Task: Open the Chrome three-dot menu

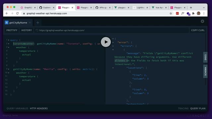Action: coord(204,13)
